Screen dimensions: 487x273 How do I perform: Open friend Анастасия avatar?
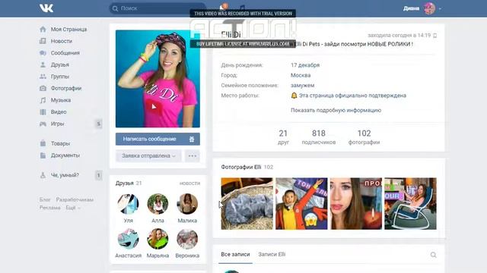coord(128,239)
